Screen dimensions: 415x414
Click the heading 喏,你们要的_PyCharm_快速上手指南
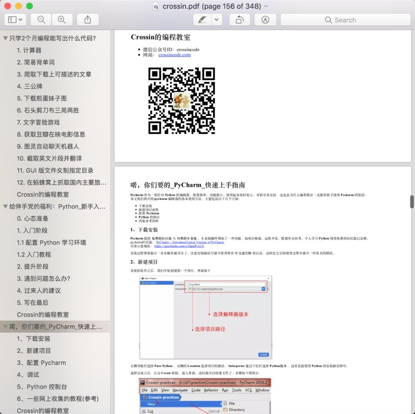point(188,185)
